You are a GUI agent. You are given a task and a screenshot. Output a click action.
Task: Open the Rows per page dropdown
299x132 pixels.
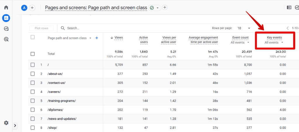pos(244,28)
